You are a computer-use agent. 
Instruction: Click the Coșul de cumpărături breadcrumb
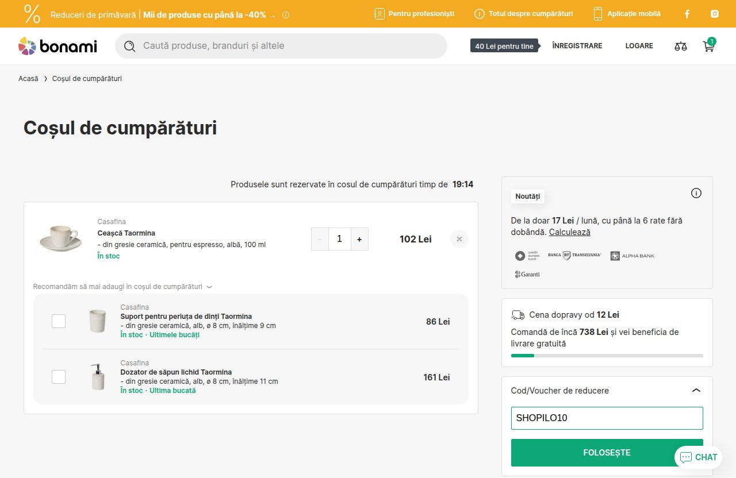tap(87, 78)
